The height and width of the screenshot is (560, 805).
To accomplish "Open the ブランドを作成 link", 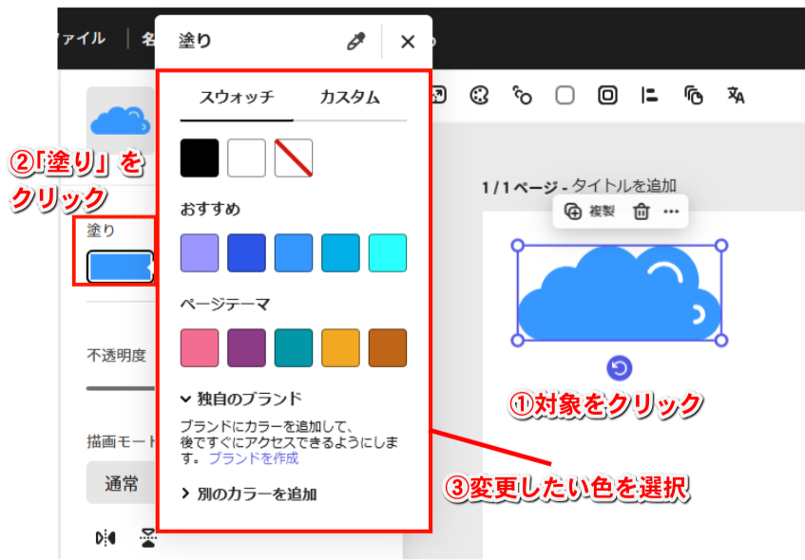I will click(254, 458).
